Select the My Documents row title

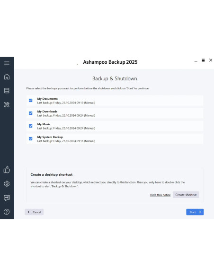47,99
